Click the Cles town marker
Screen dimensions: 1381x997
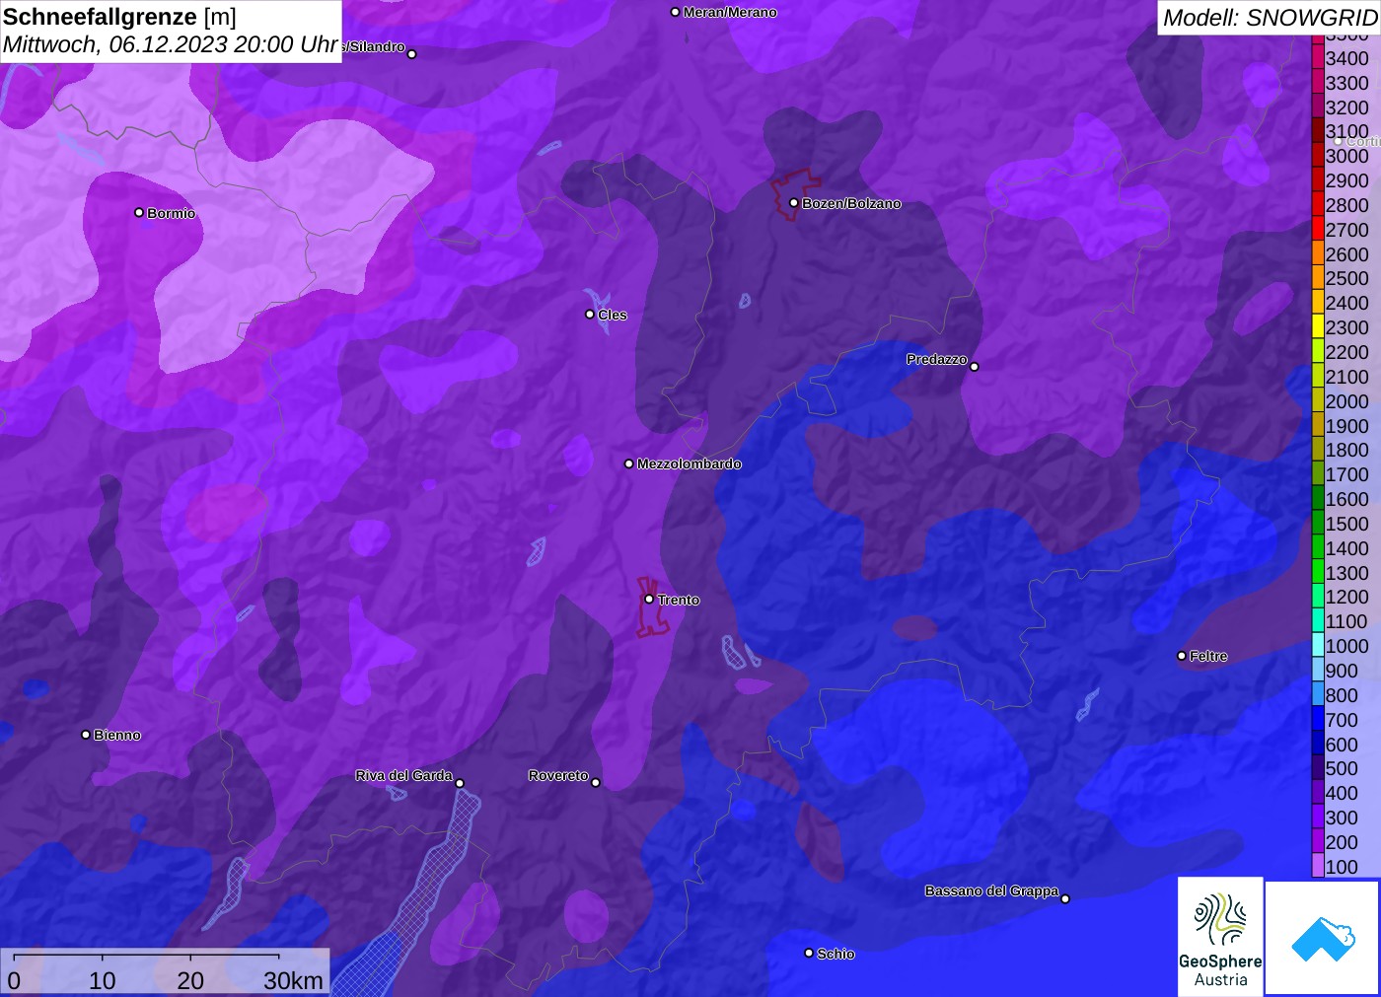(x=590, y=315)
